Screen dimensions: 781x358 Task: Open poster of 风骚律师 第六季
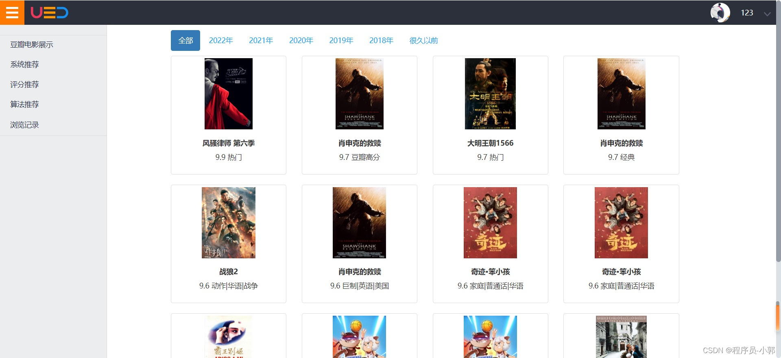tap(229, 94)
